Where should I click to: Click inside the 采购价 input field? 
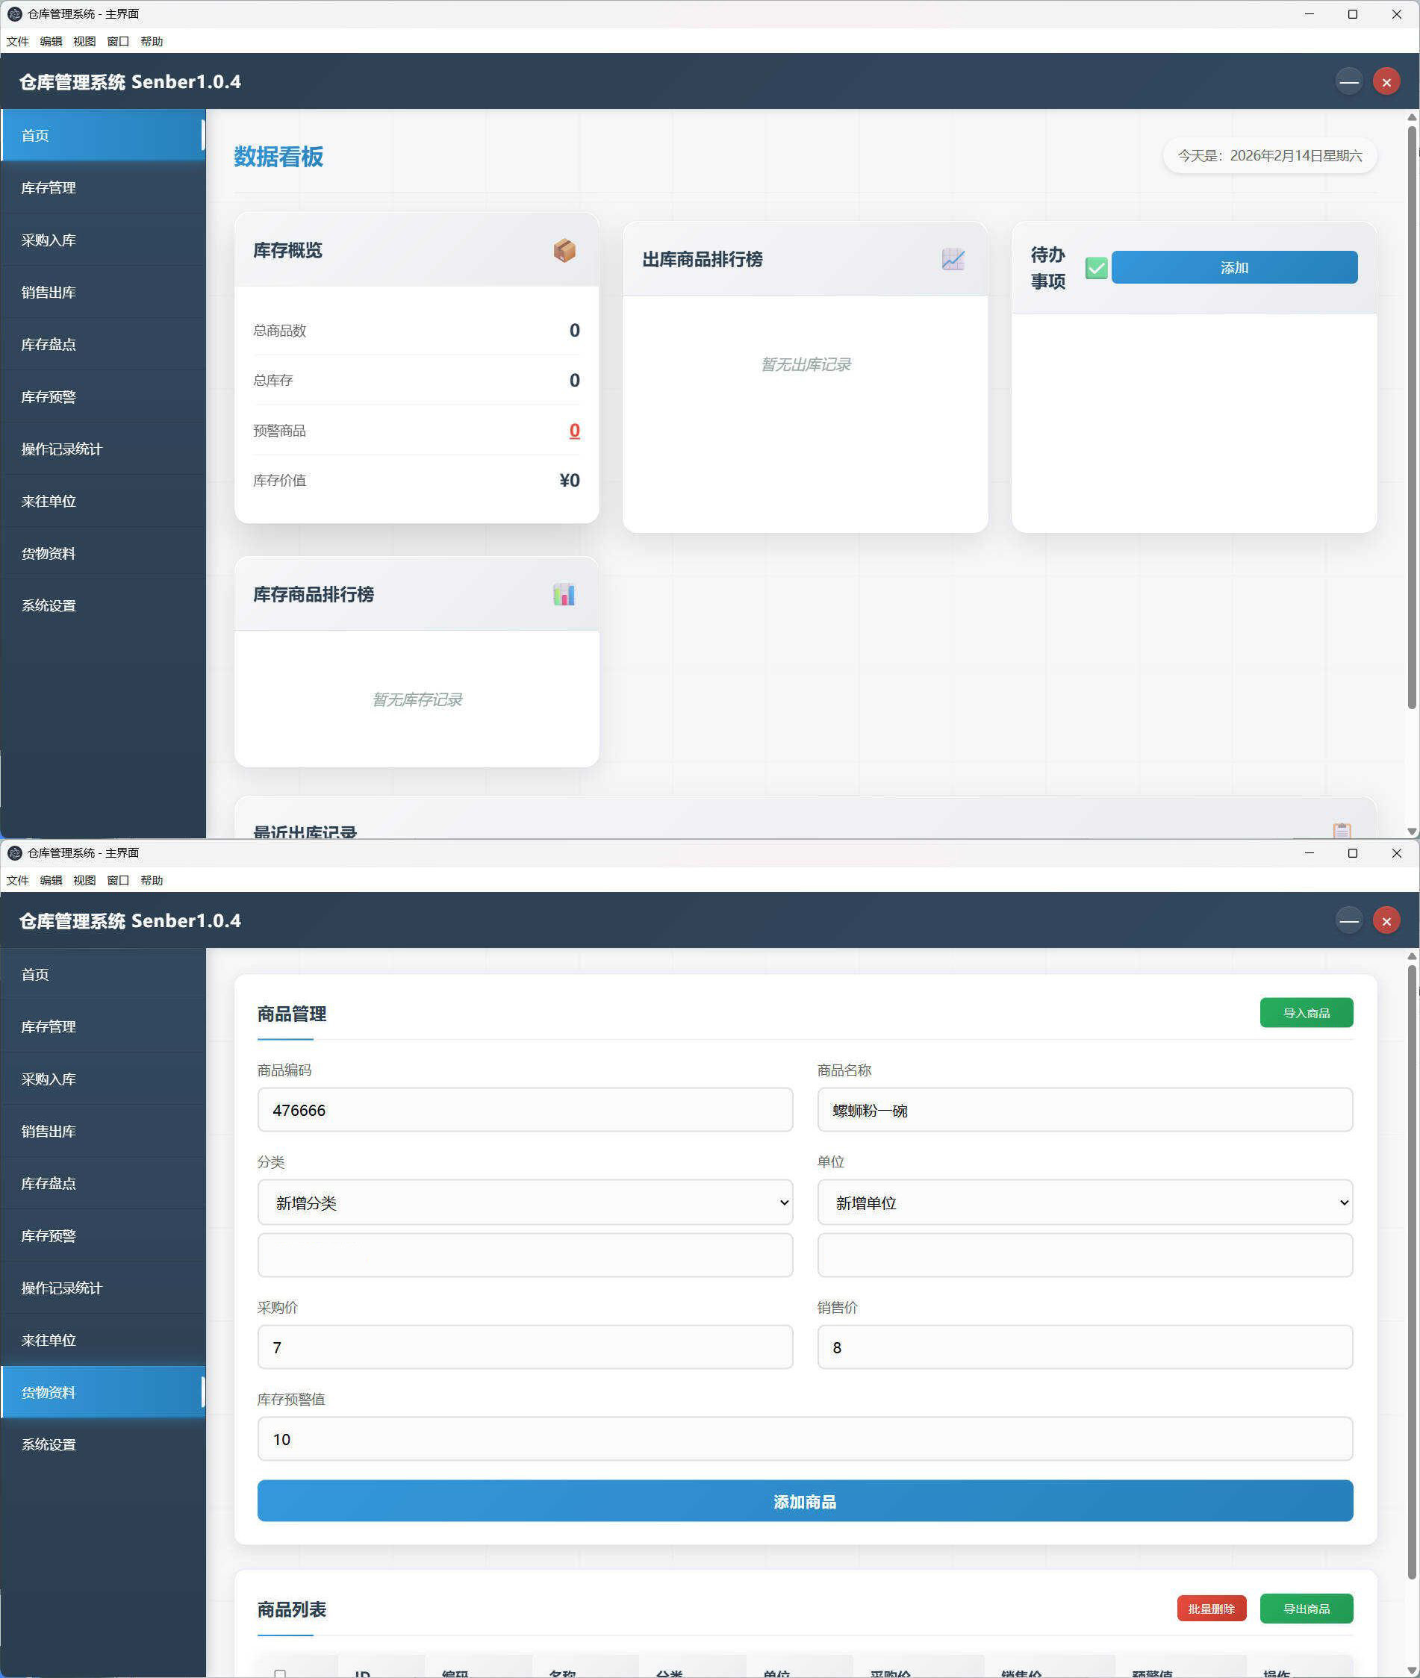[x=524, y=1347]
